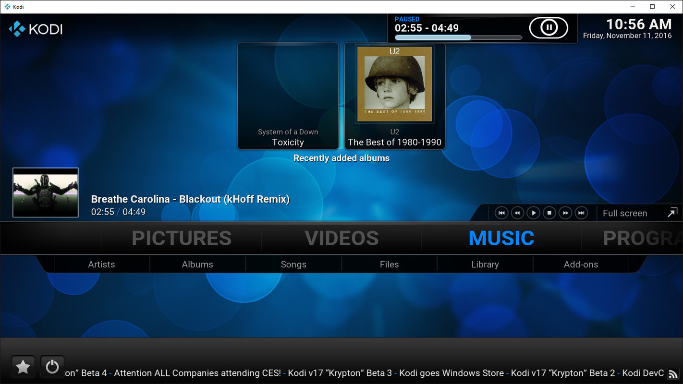This screenshot has height=384, width=683.
Task: Skip to the next track
Action: [x=581, y=213]
